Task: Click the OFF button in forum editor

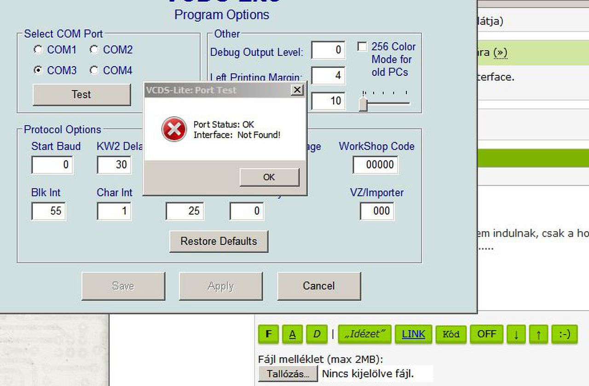Action: 486,334
